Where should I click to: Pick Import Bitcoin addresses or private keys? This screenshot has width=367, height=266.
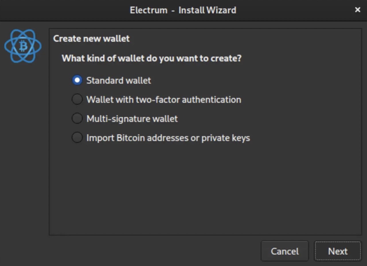(77, 137)
